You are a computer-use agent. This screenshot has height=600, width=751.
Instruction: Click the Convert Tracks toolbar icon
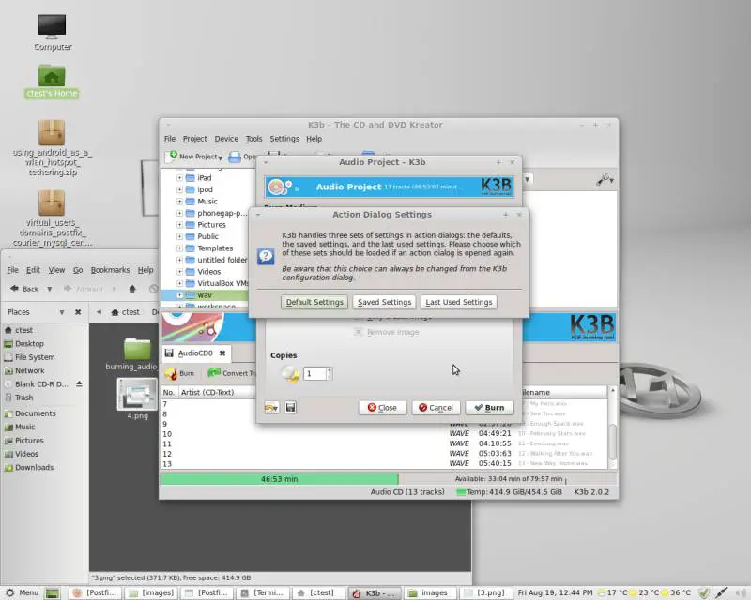pyautogui.click(x=214, y=373)
